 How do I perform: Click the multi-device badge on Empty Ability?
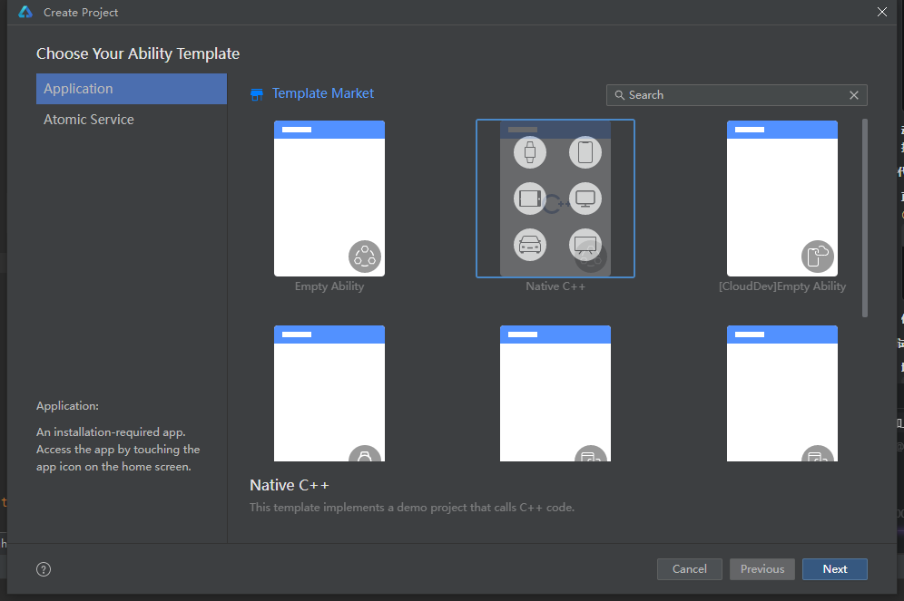364,257
